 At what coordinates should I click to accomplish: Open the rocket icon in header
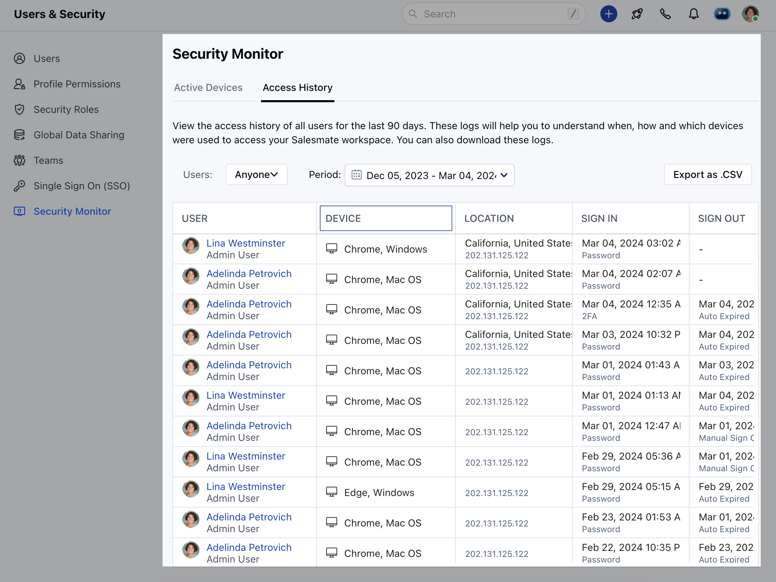[x=637, y=14]
